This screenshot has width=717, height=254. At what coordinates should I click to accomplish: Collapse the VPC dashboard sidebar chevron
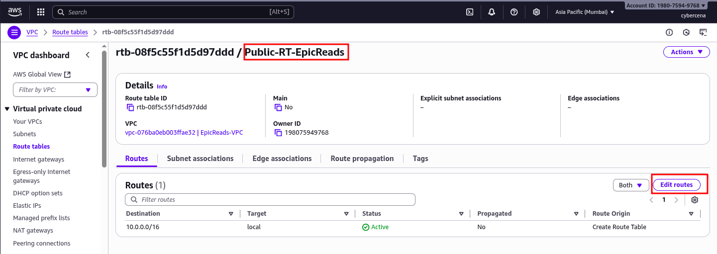tap(88, 55)
